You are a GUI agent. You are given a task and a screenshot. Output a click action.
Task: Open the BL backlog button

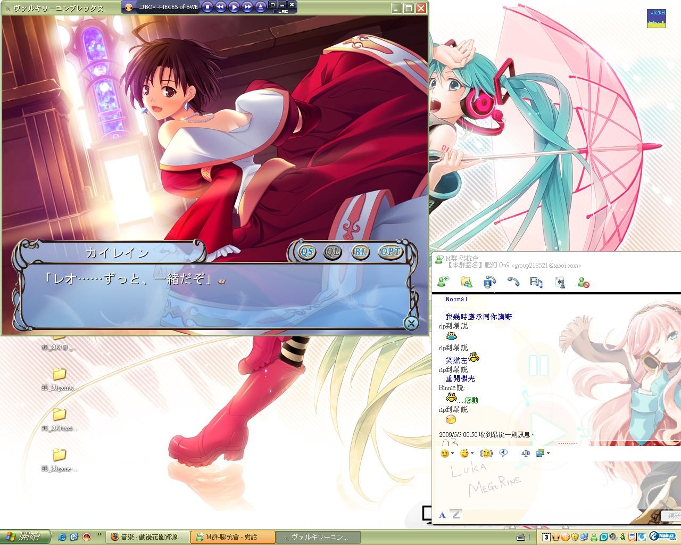tap(360, 252)
